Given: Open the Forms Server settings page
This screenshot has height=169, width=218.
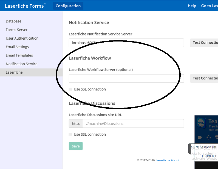Looking at the screenshot, I should tap(16, 30).
